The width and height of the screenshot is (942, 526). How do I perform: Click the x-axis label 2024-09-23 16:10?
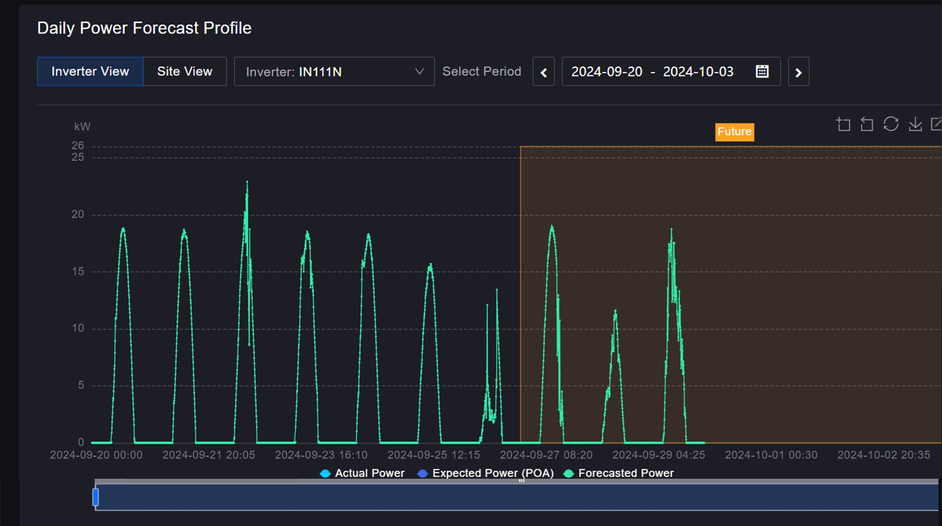322,455
